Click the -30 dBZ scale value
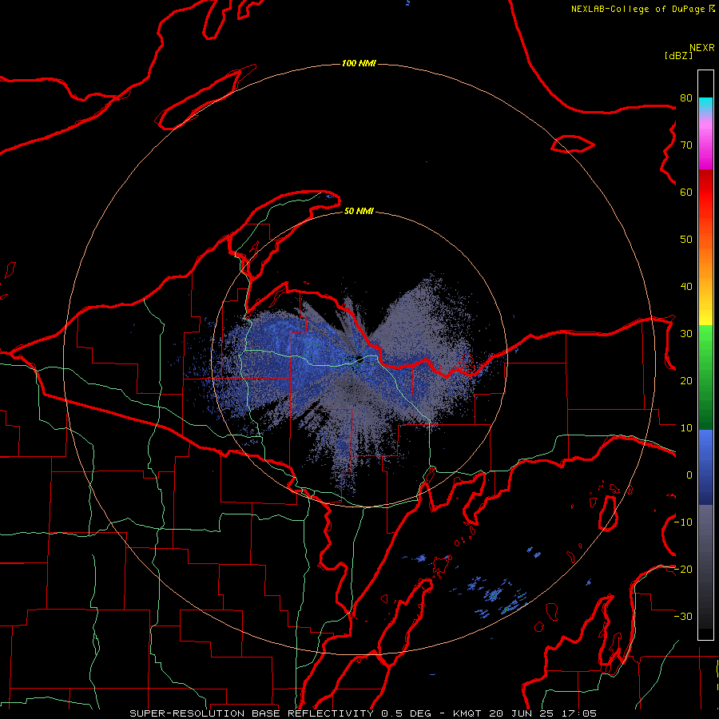The height and width of the screenshot is (719, 719). click(684, 617)
